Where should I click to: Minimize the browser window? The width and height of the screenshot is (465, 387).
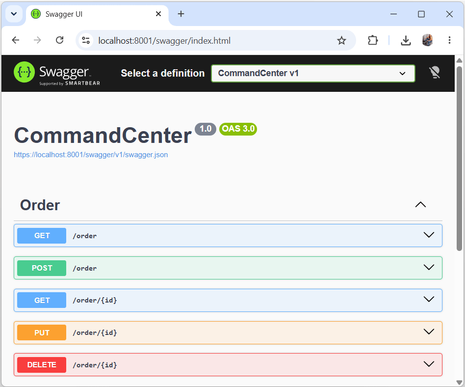(x=393, y=14)
